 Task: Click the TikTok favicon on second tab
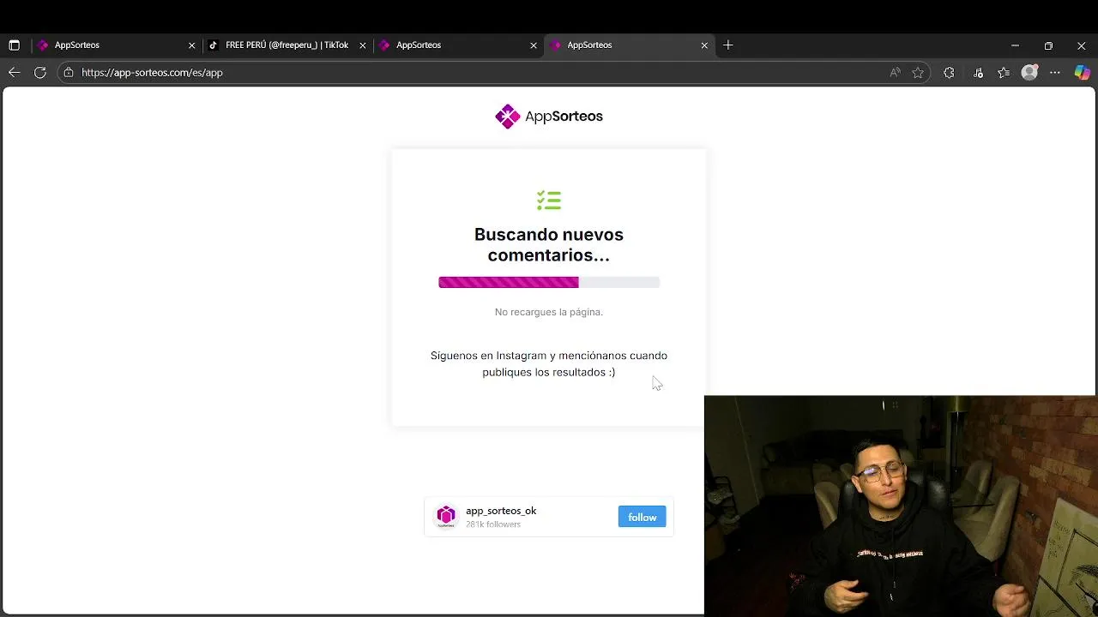214,45
